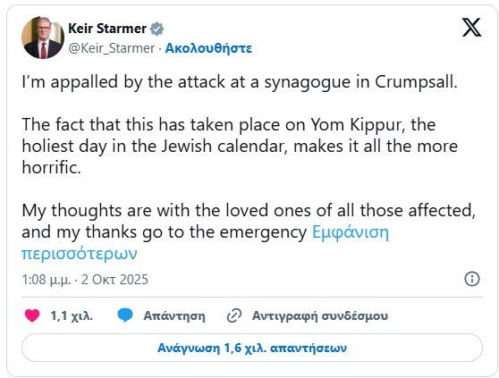Open Keir Starmer's profile photo
Image resolution: width=499 pixels, height=378 pixels.
(43, 38)
